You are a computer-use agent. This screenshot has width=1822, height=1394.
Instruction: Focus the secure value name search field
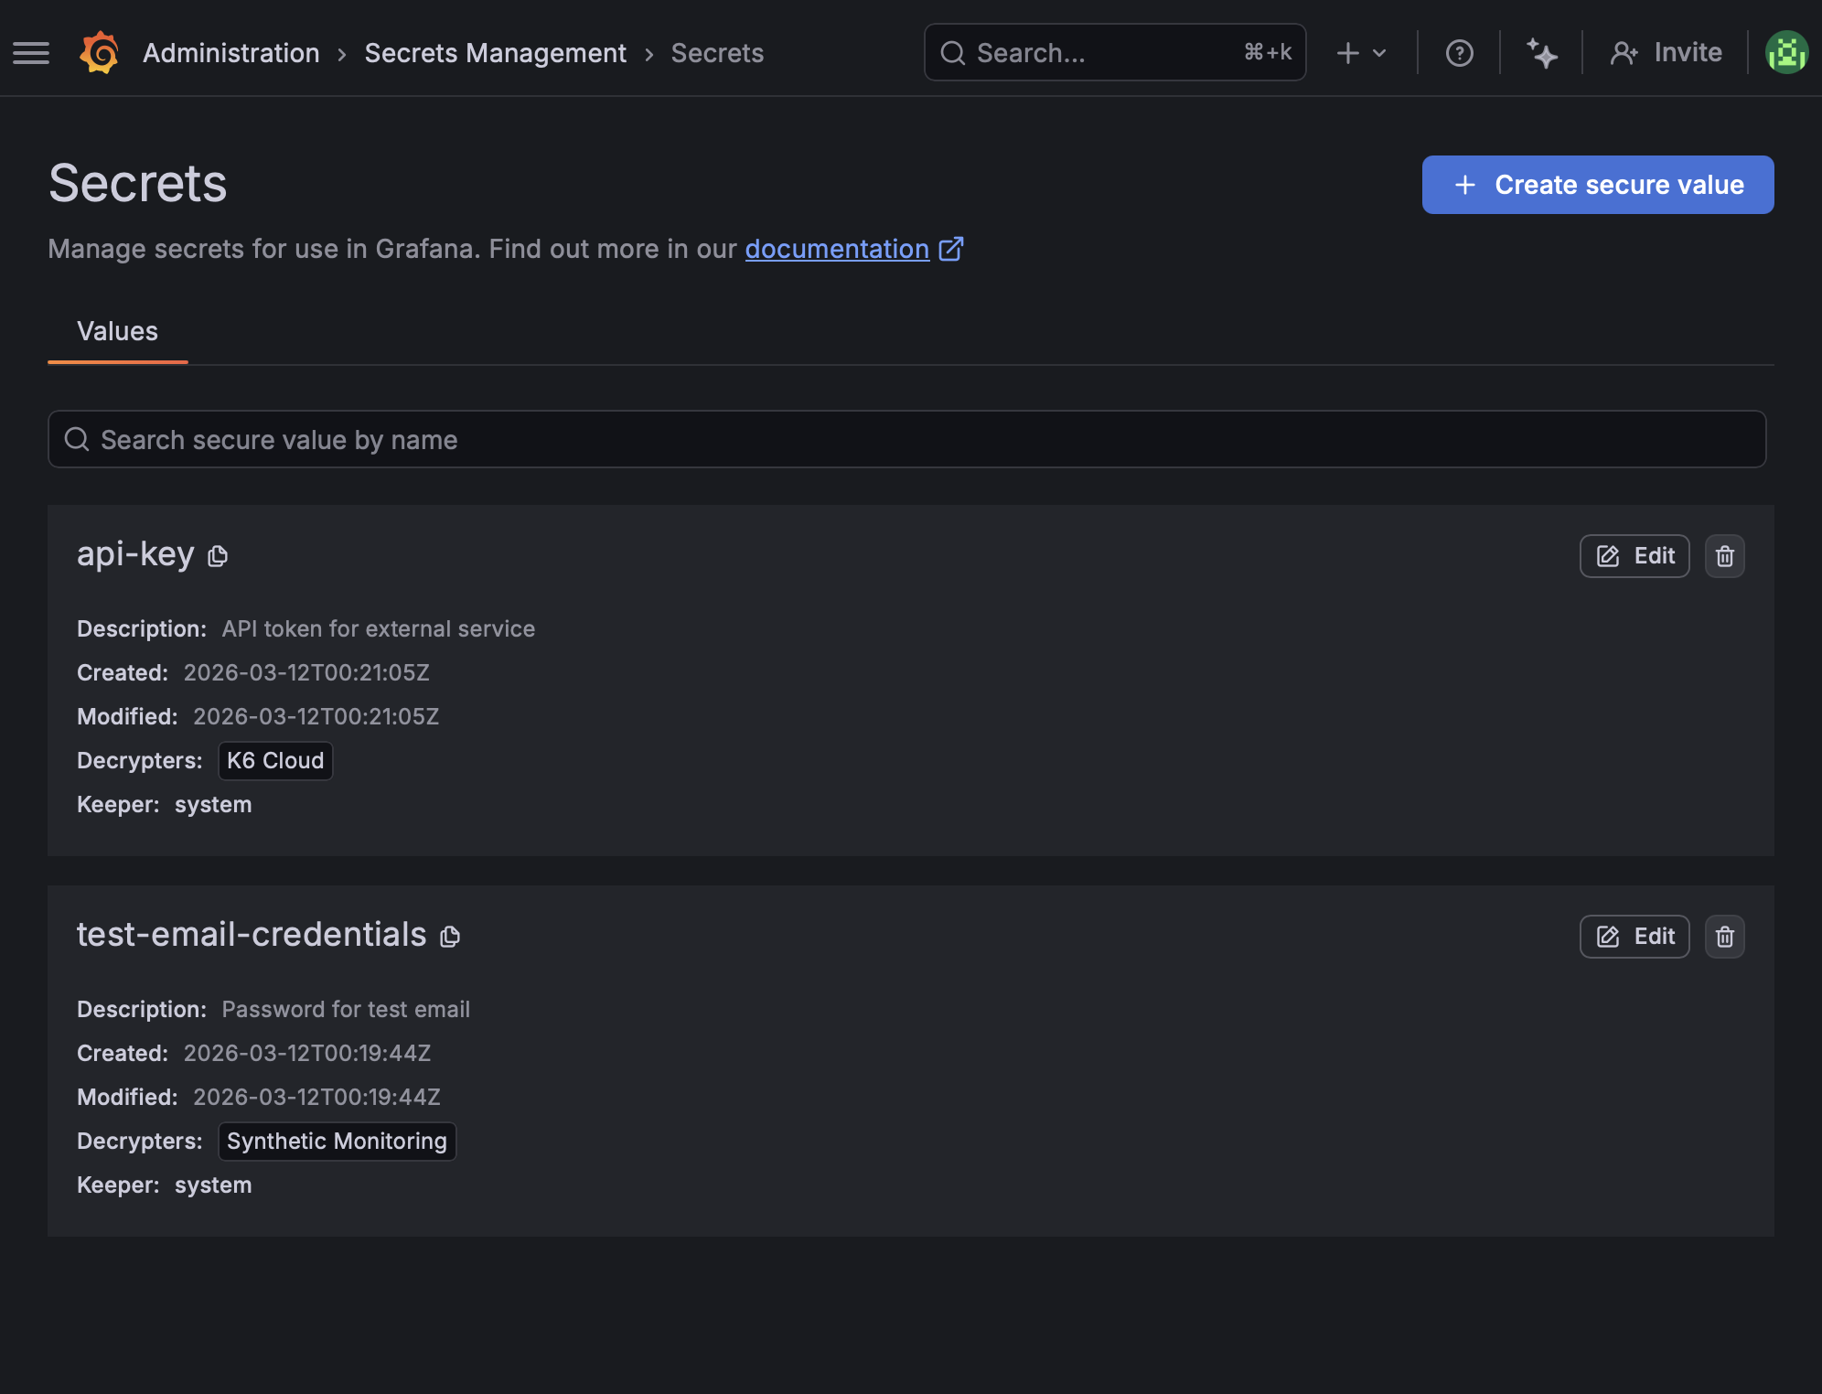906,440
